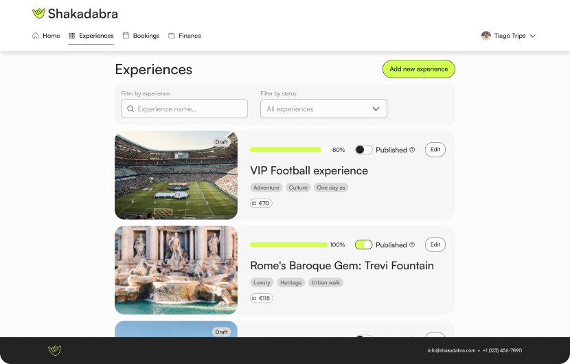
Task: Disable the Published toggle for Trevi Fountain
Action: [x=363, y=244]
